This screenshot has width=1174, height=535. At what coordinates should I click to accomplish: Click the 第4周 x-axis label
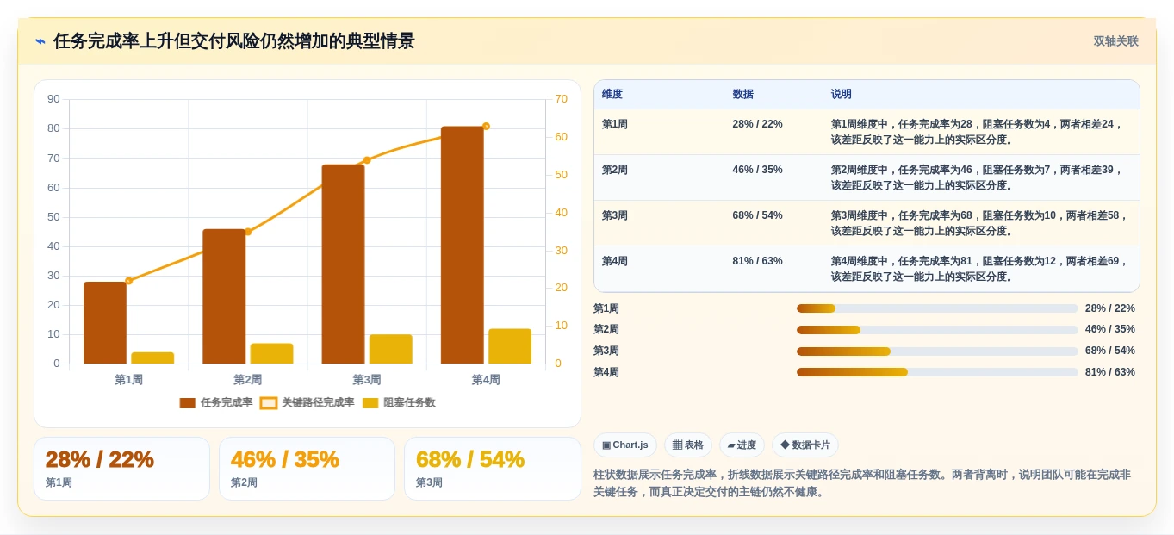point(486,379)
